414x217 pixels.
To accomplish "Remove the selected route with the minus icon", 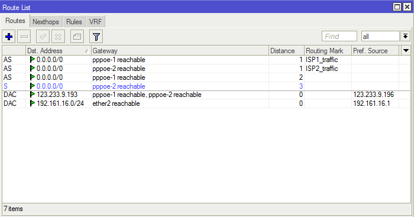I will pos(24,37).
